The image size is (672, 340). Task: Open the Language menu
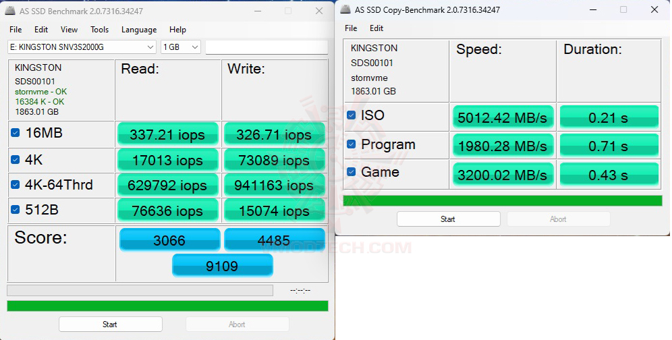pos(139,30)
